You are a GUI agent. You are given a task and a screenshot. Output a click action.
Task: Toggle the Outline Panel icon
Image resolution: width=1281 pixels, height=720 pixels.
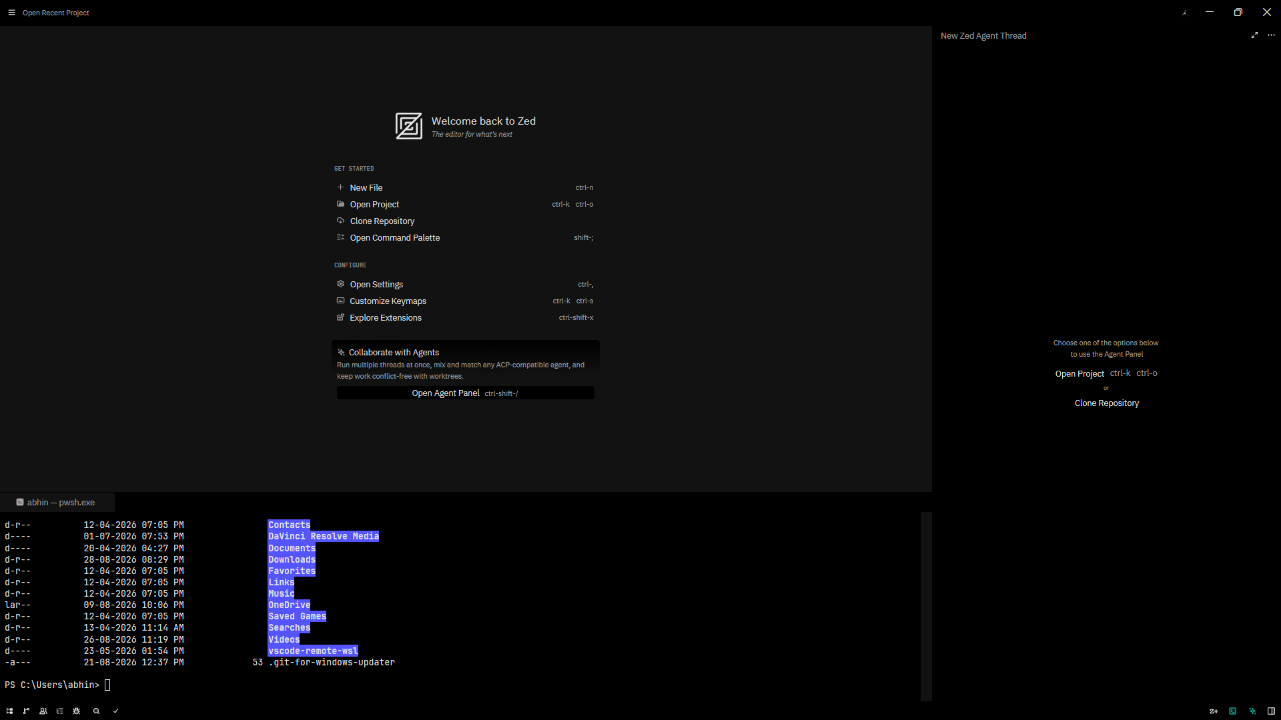pos(60,711)
